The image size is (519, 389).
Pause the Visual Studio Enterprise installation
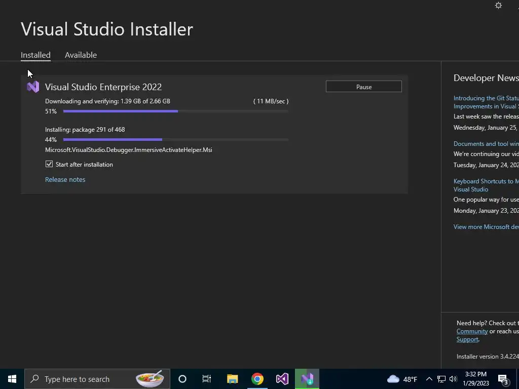[364, 87]
